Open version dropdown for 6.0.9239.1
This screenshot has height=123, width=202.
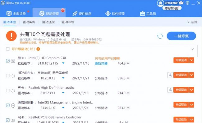point(63,93)
